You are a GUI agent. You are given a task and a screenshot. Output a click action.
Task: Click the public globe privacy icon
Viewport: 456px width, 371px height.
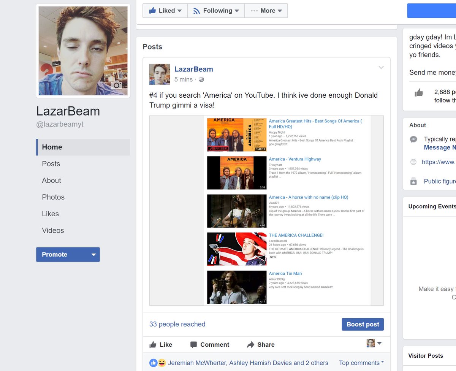[x=201, y=79]
